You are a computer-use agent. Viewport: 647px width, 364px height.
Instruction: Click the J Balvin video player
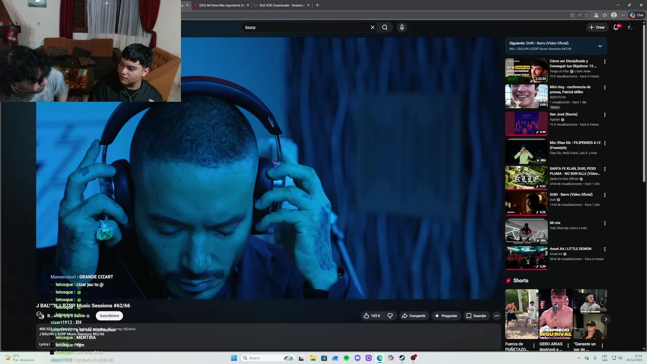[x=268, y=169]
